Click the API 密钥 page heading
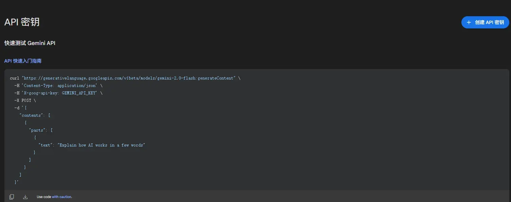 pos(22,22)
